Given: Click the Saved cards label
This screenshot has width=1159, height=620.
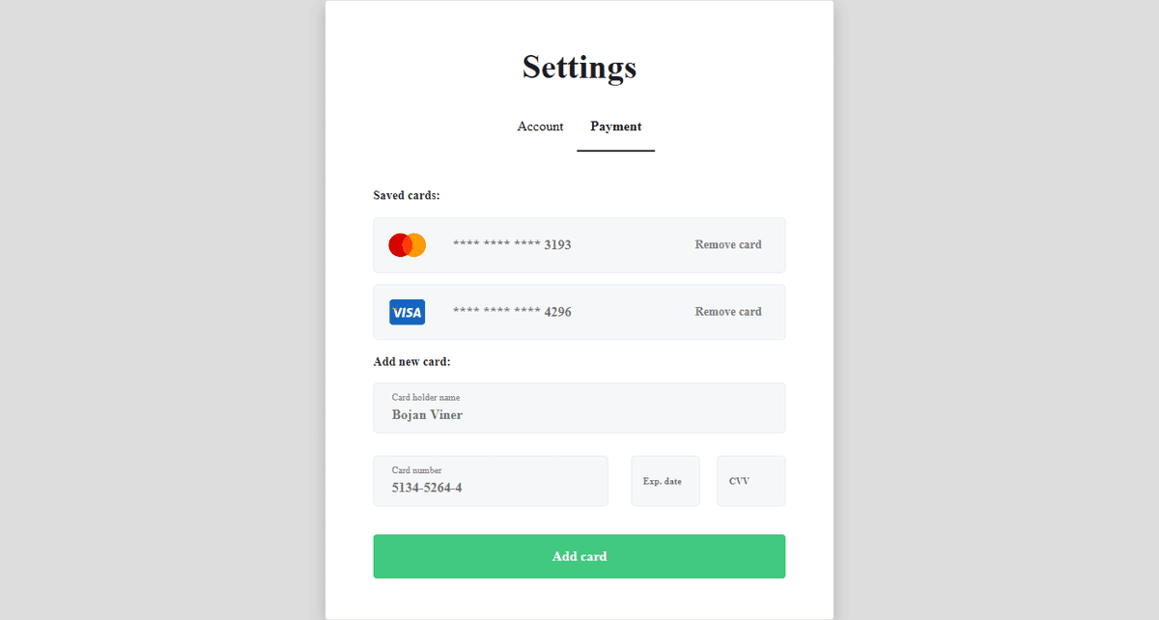Looking at the screenshot, I should coord(407,194).
